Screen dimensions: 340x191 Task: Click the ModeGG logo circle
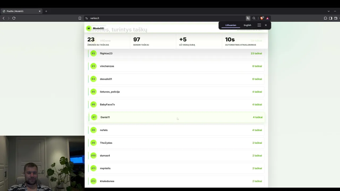(89, 28)
